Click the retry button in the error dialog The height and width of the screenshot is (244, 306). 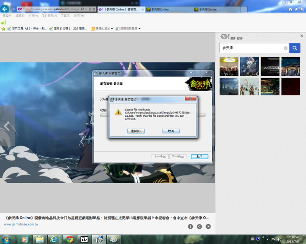136,131
